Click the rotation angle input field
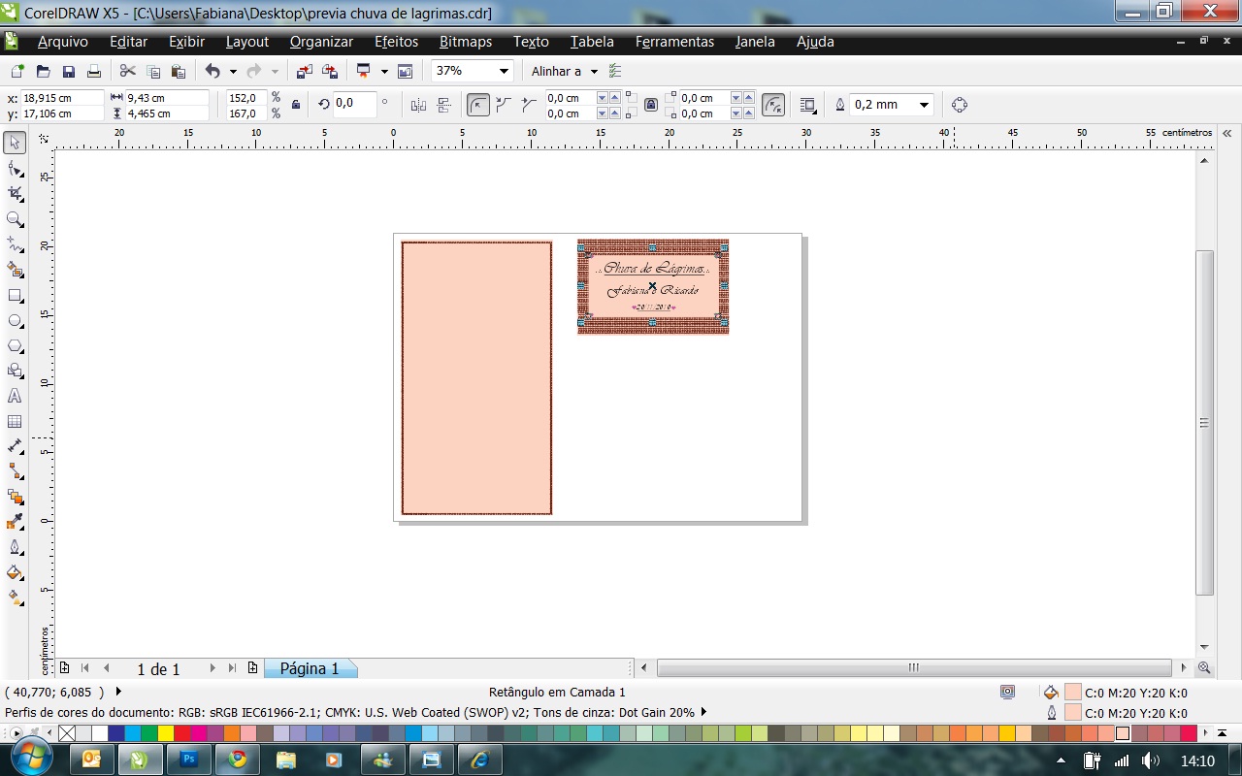Screen dimensions: 1242x776 tap(354, 105)
